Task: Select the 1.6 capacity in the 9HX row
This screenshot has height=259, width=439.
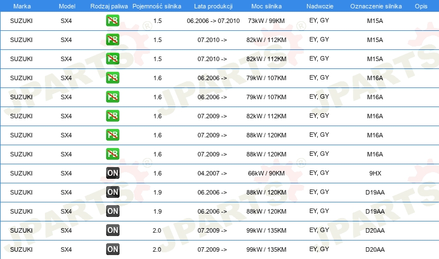Action: (x=157, y=173)
